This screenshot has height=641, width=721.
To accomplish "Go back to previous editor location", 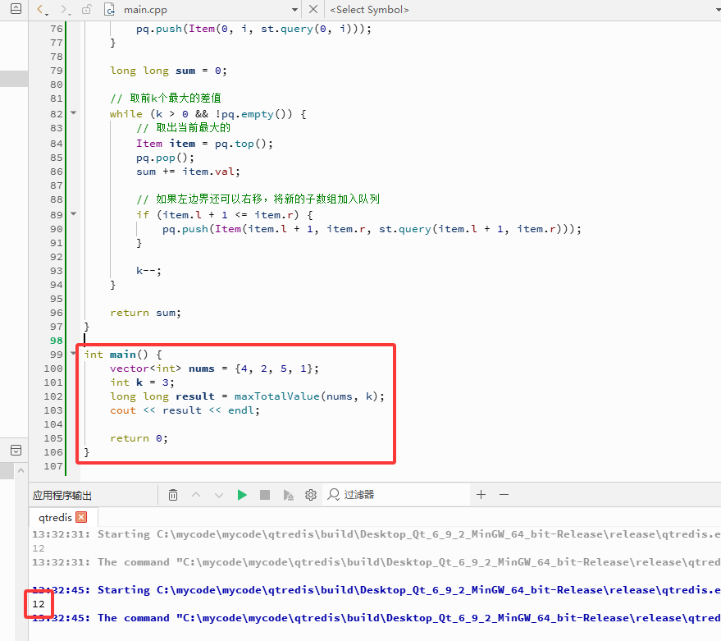I will (41, 9).
